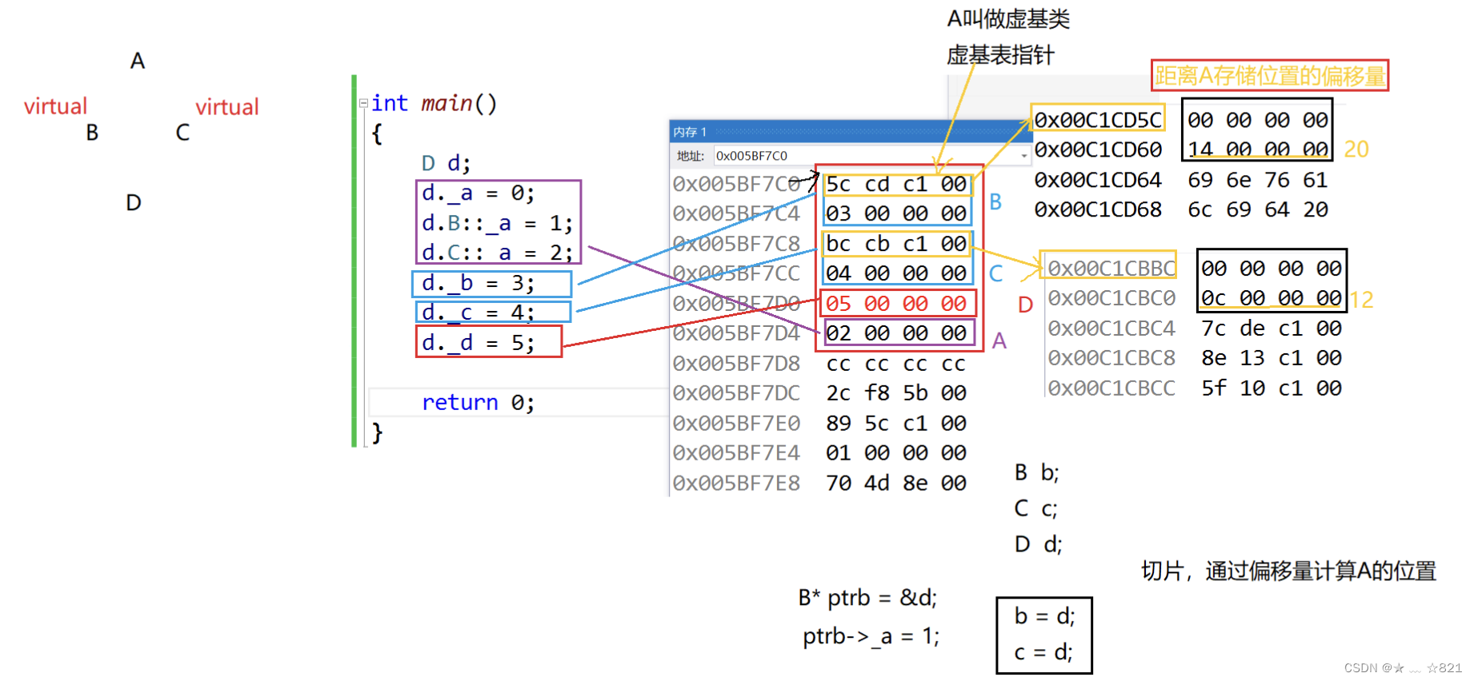Click bytes '14 00 00 00' offset value
This screenshot has width=1474, height=681.
point(1258,149)
